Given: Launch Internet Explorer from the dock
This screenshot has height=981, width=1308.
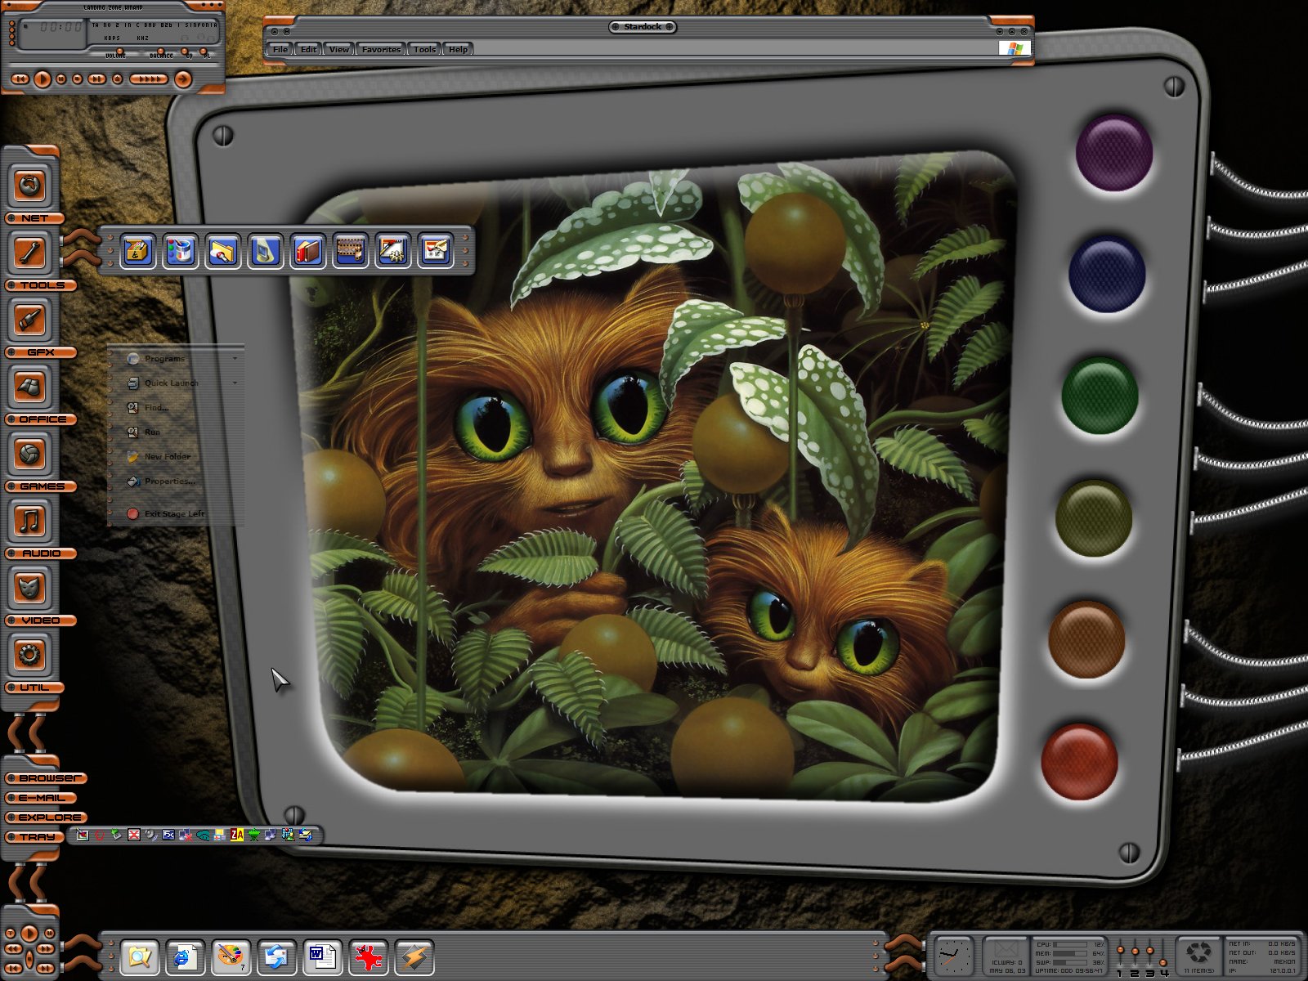Looking at the screenshot, I should pyautogui.click(x=186, y=956).
